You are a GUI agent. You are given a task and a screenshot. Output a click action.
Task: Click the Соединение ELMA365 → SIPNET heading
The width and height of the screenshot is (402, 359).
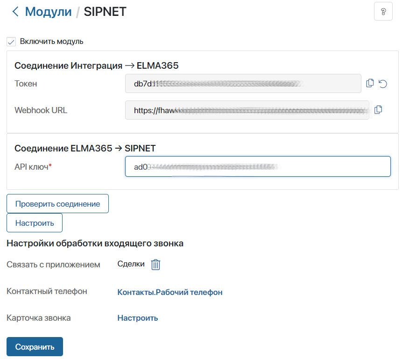click(x=85, y=148)
